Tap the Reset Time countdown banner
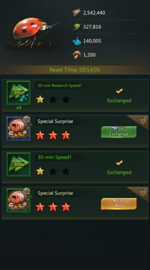Image resolution: width=150 pixels, height=270 pixels. tap(75, 70)
